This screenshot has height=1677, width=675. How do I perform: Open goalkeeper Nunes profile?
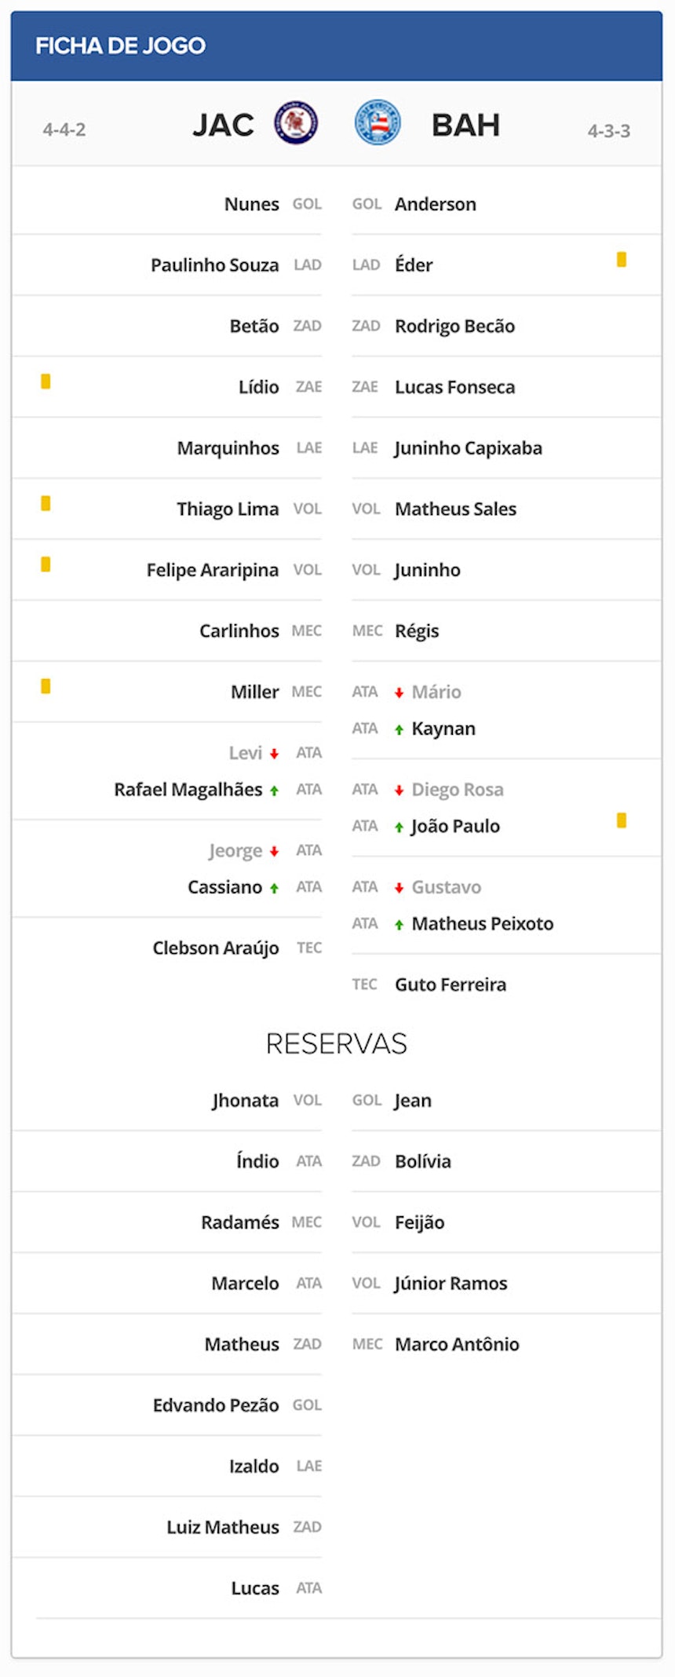(251, 204)
